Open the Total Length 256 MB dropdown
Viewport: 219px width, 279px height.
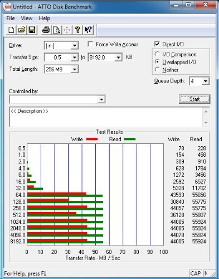click(74, 69)
